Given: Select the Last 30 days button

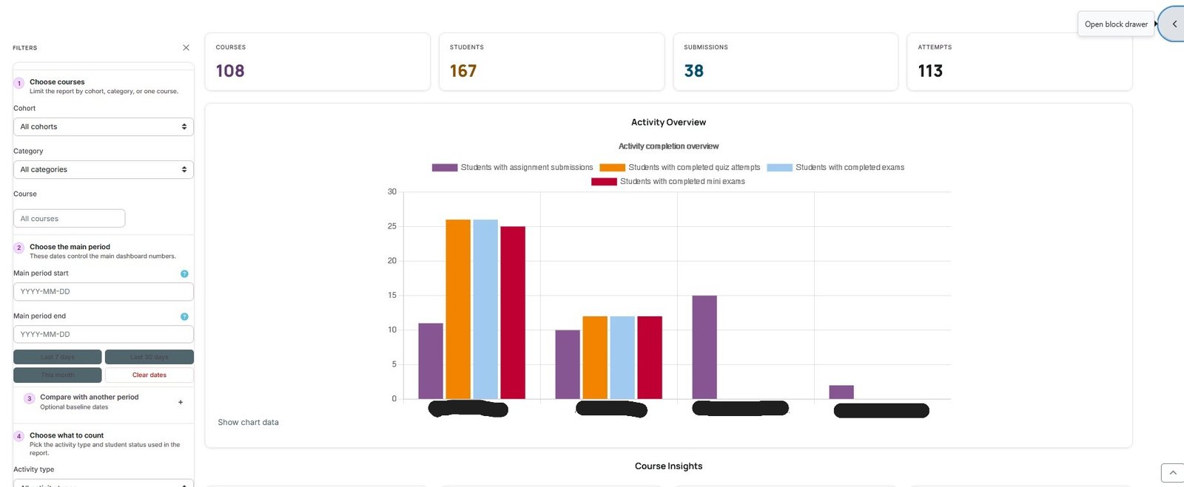Looking at the screenshot, I should 149,357.
